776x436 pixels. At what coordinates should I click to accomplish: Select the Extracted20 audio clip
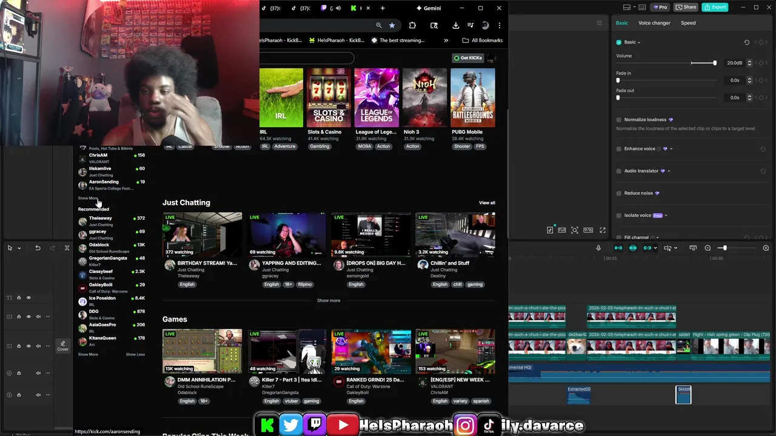[x=579, y=395]
